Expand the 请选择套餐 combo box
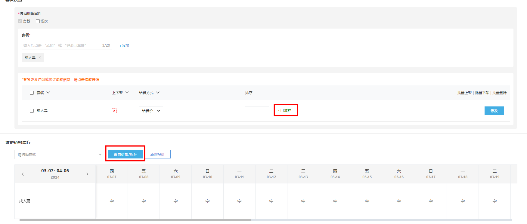 [58, 155]
